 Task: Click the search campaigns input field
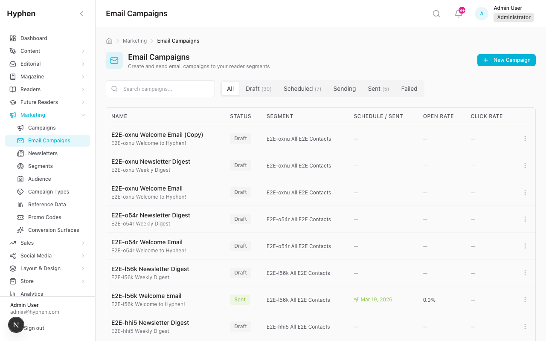160,89
